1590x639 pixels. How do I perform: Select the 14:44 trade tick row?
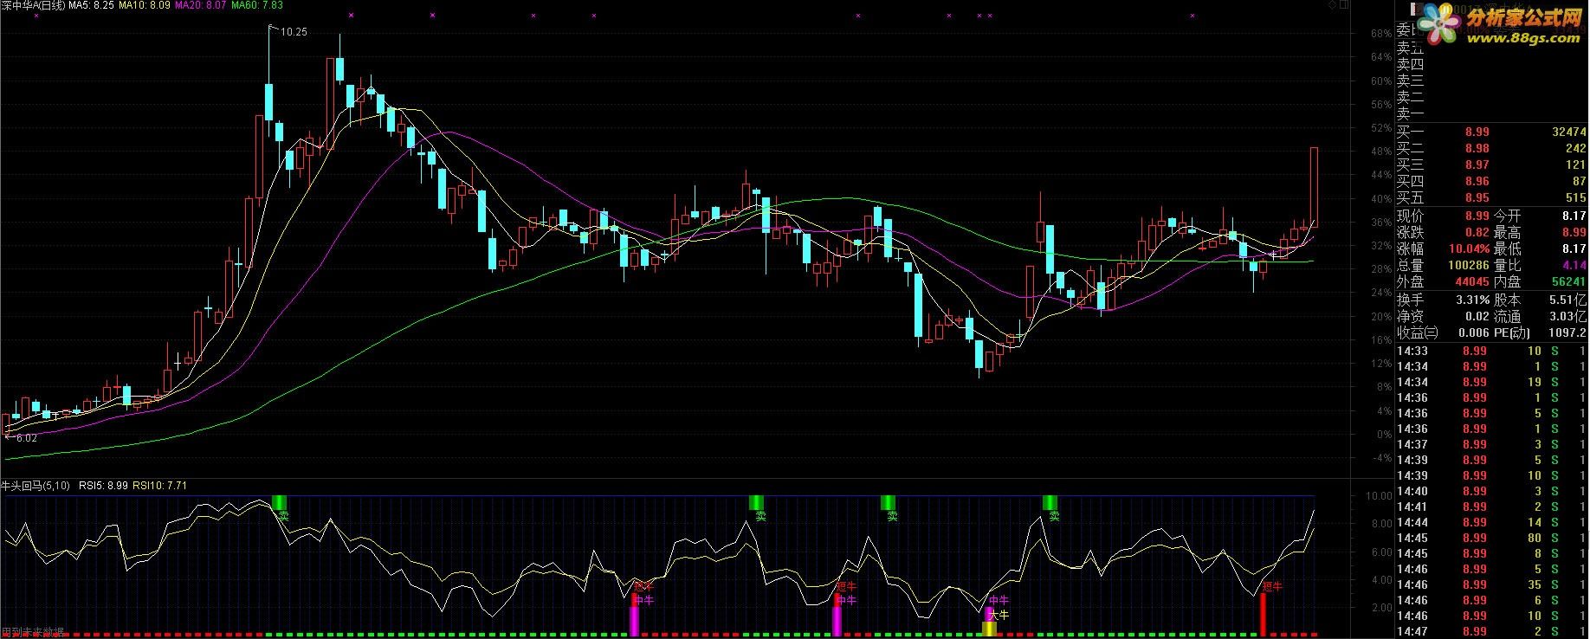(1491, 523)
